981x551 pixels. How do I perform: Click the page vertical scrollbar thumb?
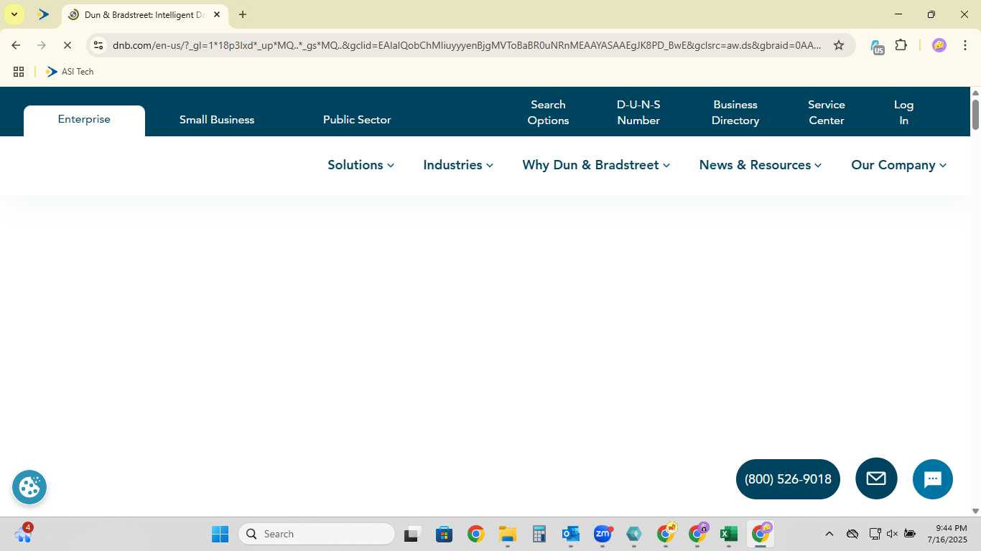[x=975, y=115]
